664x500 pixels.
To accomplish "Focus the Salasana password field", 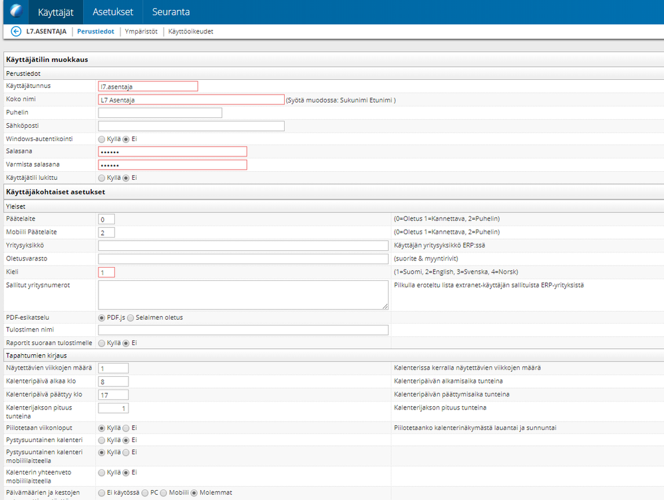I will [172, 152].
